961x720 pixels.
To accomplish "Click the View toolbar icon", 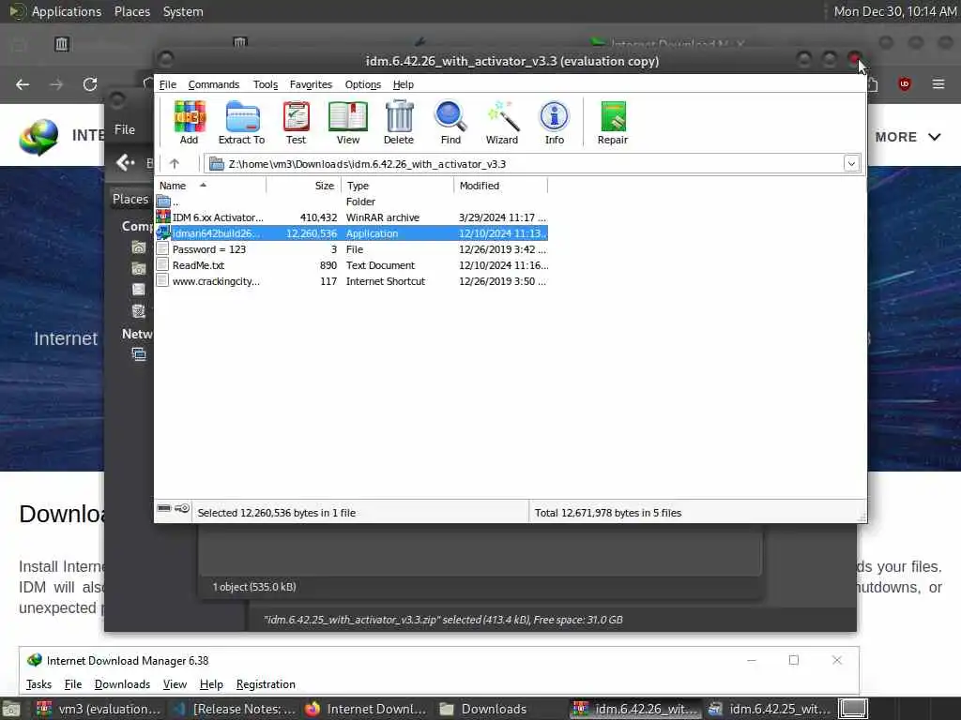I will click(x=347, y=123).
